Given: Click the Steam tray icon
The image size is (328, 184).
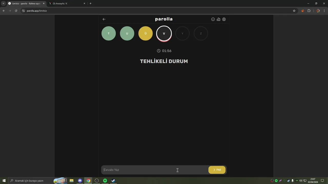Looking at the screenshot, I should point(289,181).
